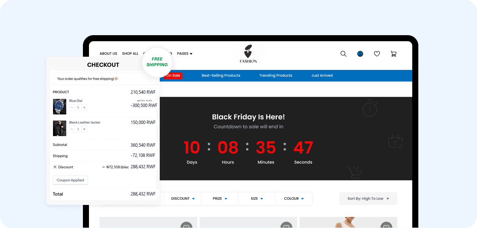Open the Sort By: High To Low dropdown
477x228 pixels.
point(368,199)
